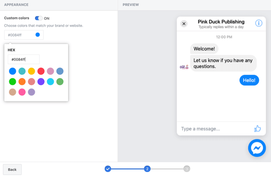
Task: Pick the mauve pink swatch, first row
Action: point(51,71)
